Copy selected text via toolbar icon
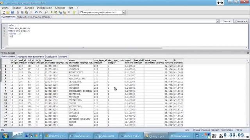The height and width of the screenshot is (140, 250). pyautogui.click(x=22, y=12)
